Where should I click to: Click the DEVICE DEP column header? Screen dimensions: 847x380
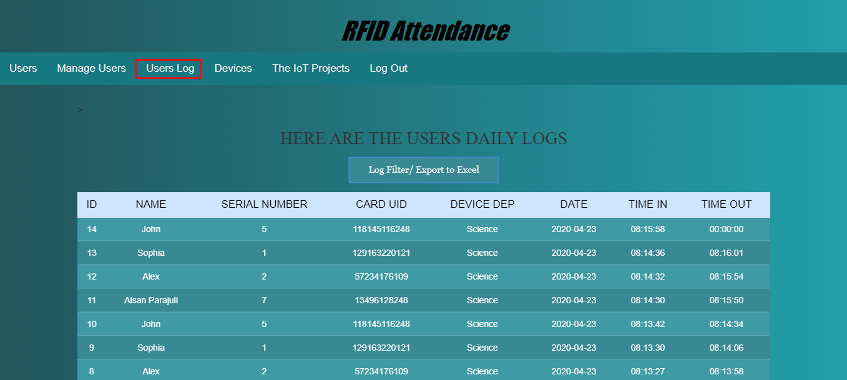coord(482,205)
